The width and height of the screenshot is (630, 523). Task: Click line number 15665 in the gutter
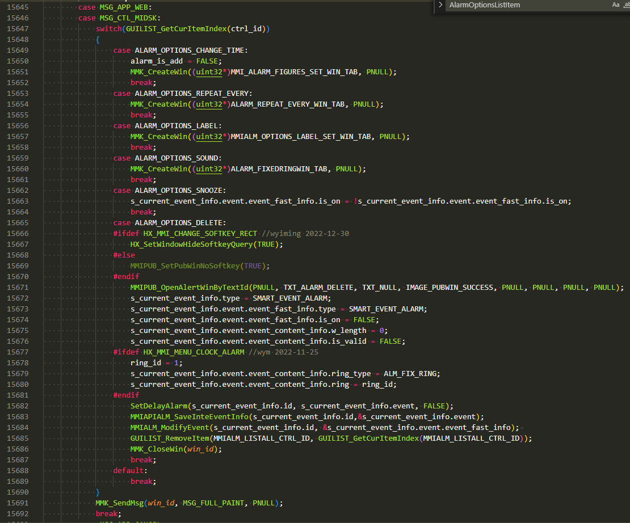point(18,223)
